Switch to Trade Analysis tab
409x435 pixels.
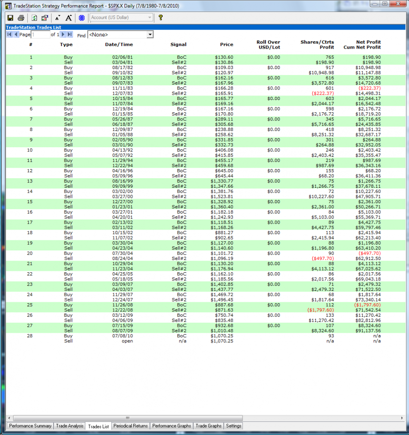click(x=70, y=426)
